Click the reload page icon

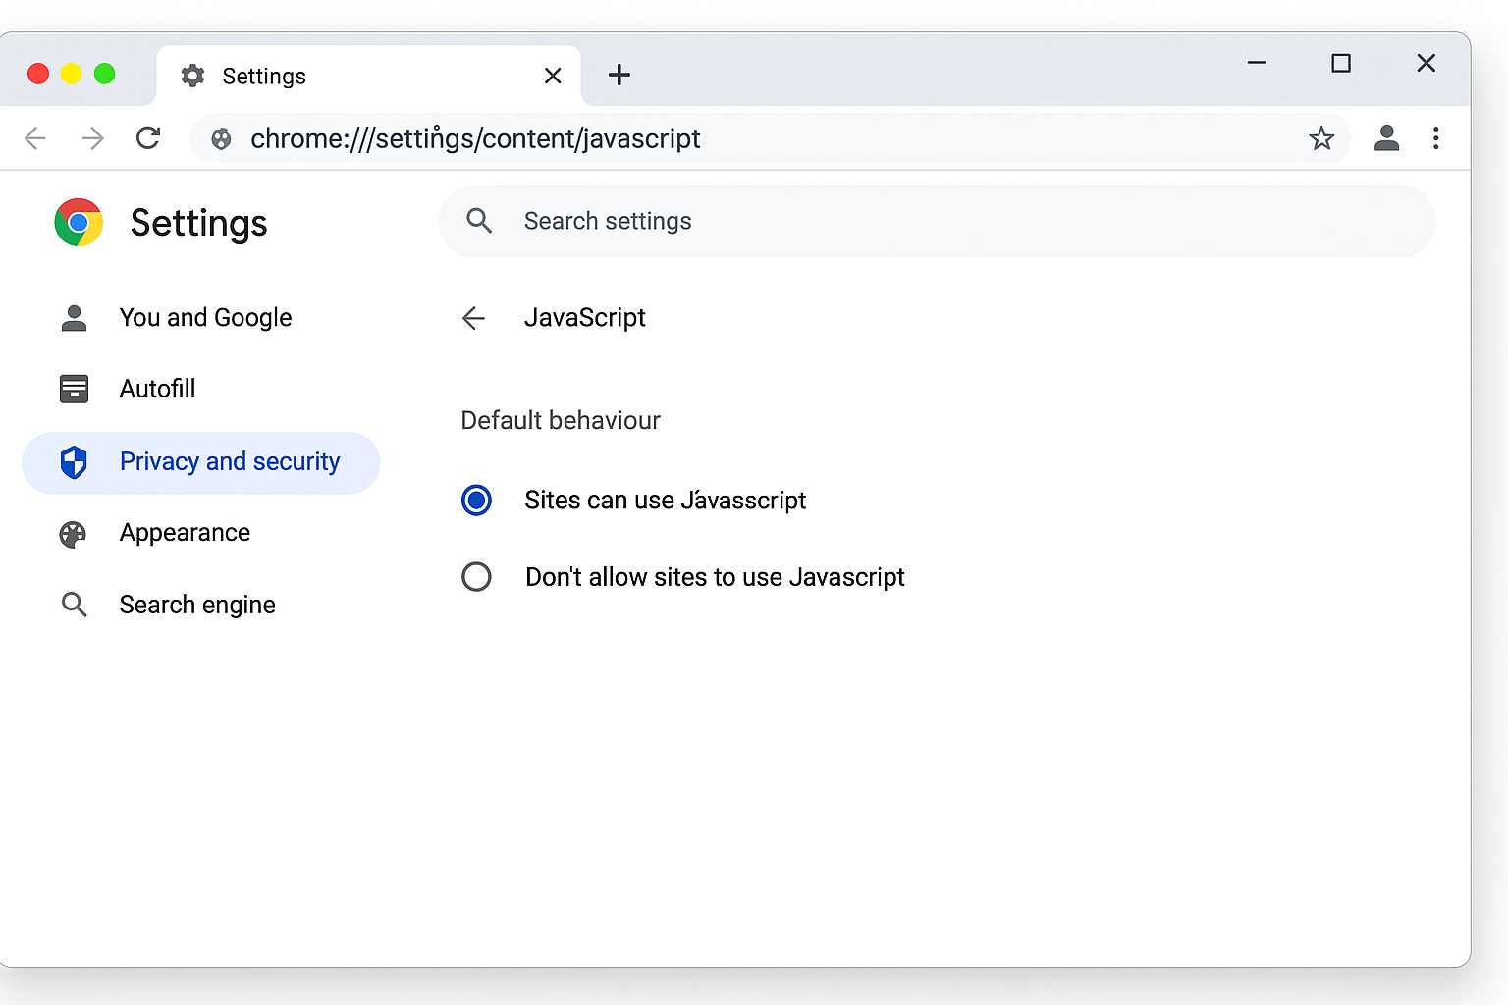148,138
